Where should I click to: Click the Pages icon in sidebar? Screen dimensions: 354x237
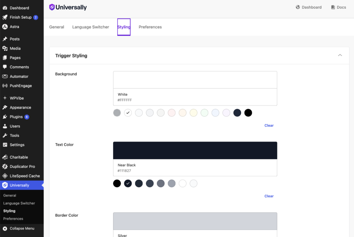tap(5, 58)
